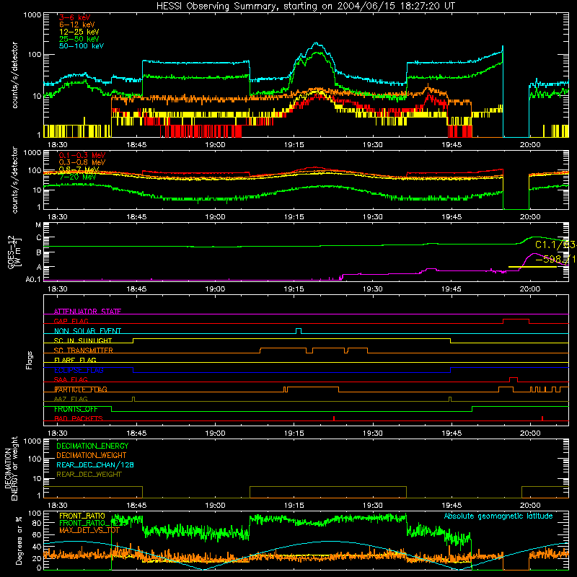Click the 0.8-7 MeV legend label
Screen dimensions: 577x577
(x=79, y=169)
